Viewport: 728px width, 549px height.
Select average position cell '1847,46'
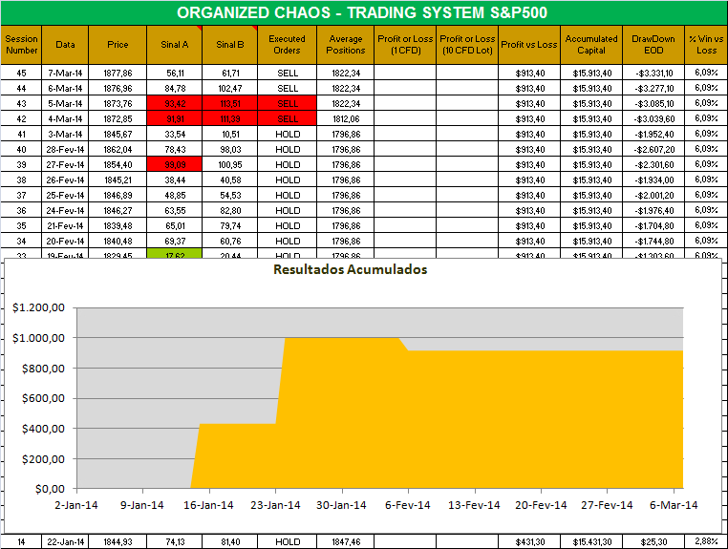pos(346,542)
